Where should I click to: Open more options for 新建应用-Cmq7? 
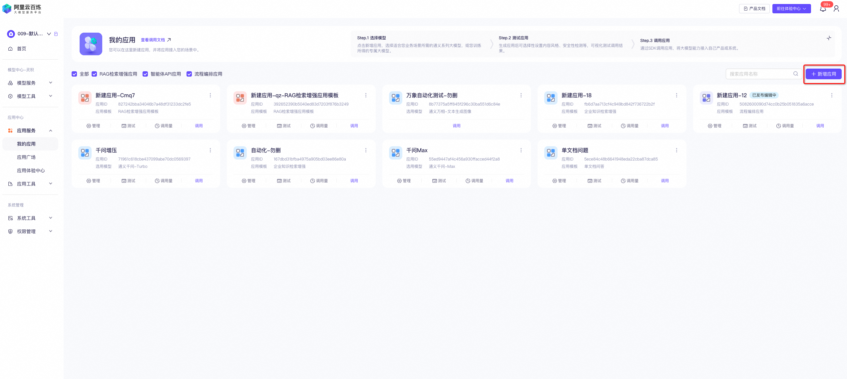coord(210,96)
